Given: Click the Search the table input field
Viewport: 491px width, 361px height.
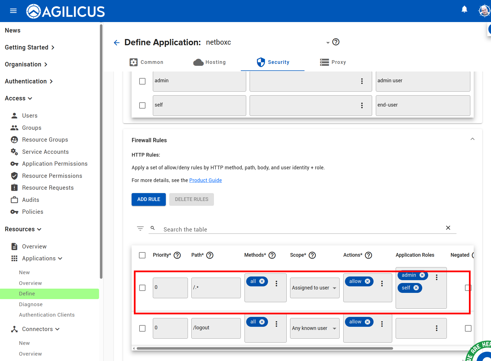Looking at the screenshot, I should (255, 229).
